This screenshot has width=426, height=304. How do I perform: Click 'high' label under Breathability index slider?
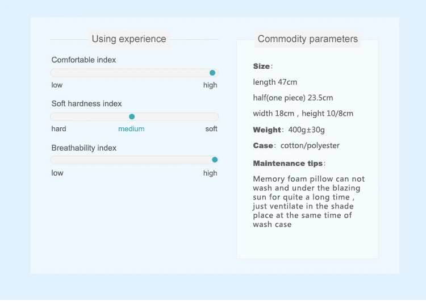point(210,173)
